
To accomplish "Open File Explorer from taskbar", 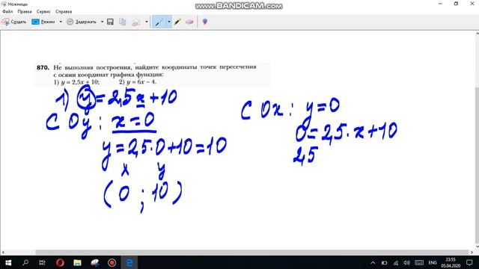I will [77, 262].
